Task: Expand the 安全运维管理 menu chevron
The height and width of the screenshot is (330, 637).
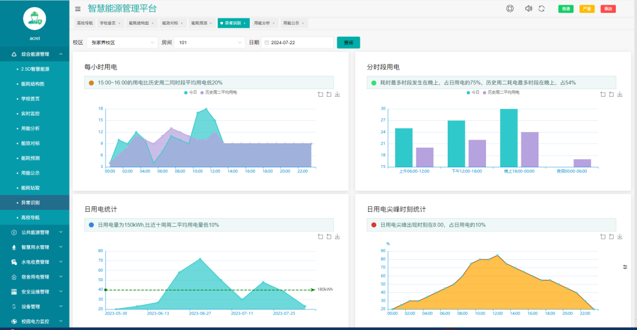Action: click(x=61, y=292)
